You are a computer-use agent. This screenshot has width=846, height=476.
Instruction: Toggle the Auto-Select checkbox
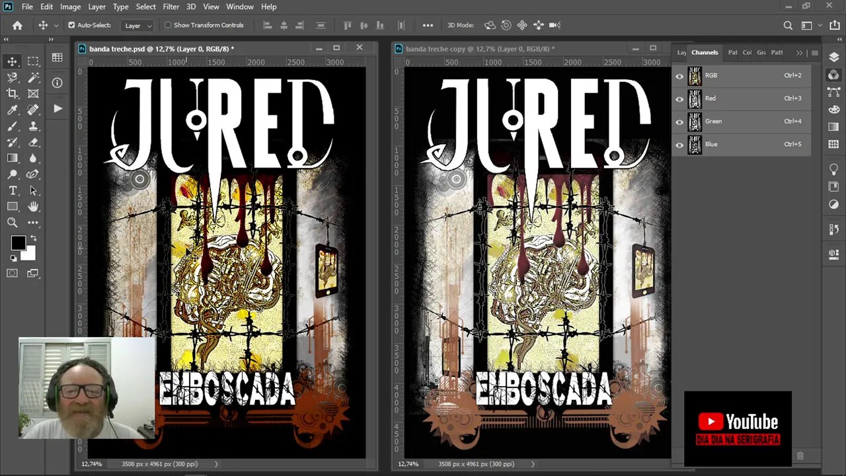[x=71, y=25]
